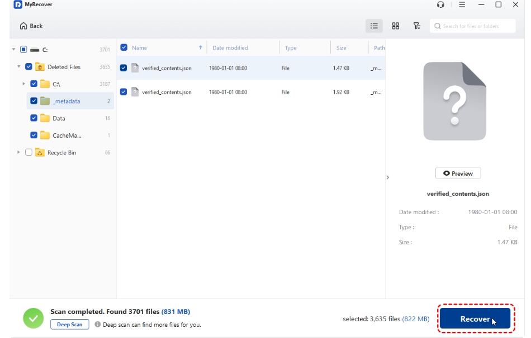Click the file icon of the 1.92 KB verified_contents.json
Viewport: 531px width, 338px height.
pos(135,92)
